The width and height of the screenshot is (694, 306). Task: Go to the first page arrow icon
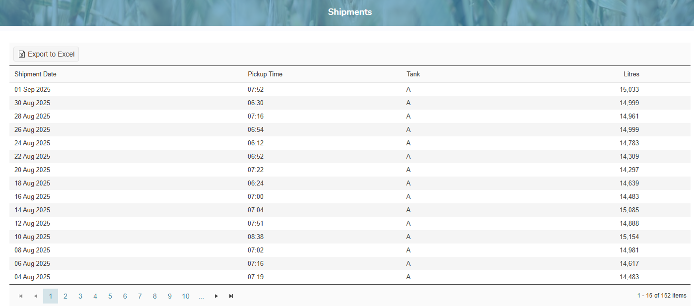[x=21, y=296]
